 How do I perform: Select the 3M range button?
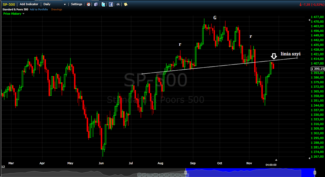(x=161, y=175)
